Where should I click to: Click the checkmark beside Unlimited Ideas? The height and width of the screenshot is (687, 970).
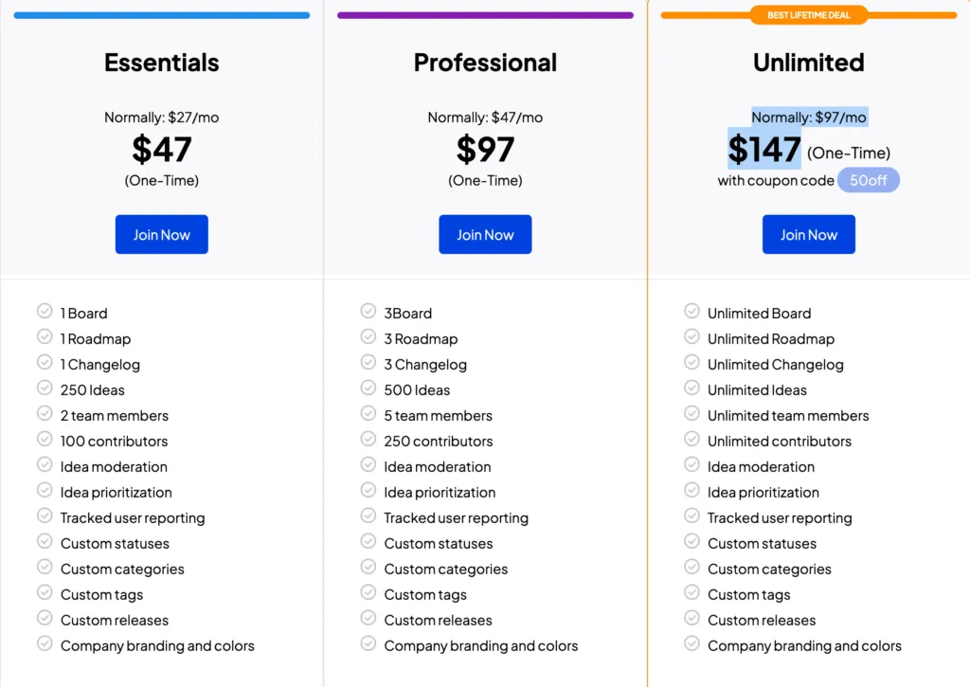692,389
